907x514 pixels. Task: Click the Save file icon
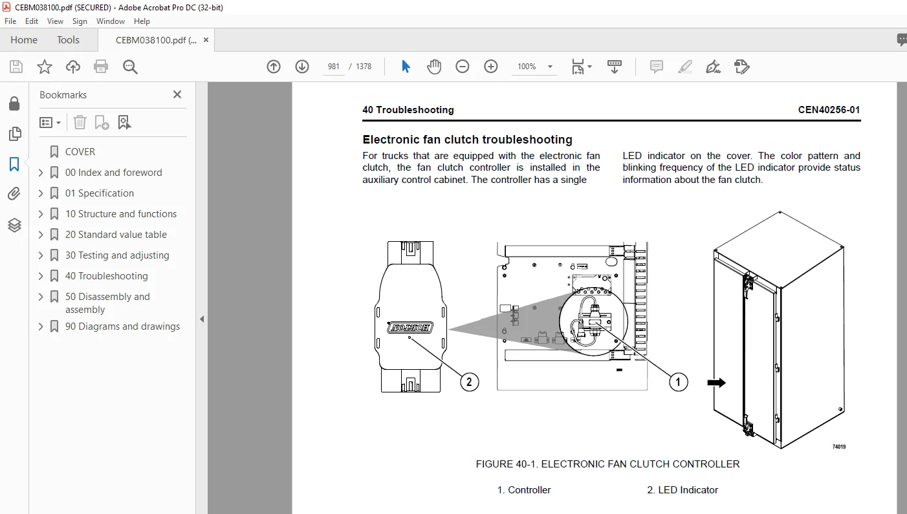(x=16, y=67)
